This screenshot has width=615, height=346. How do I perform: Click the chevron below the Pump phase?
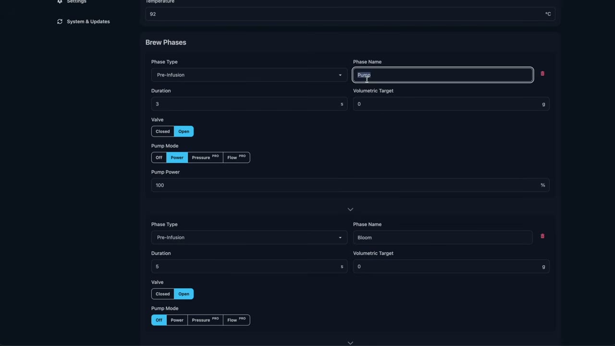point(350,210)
